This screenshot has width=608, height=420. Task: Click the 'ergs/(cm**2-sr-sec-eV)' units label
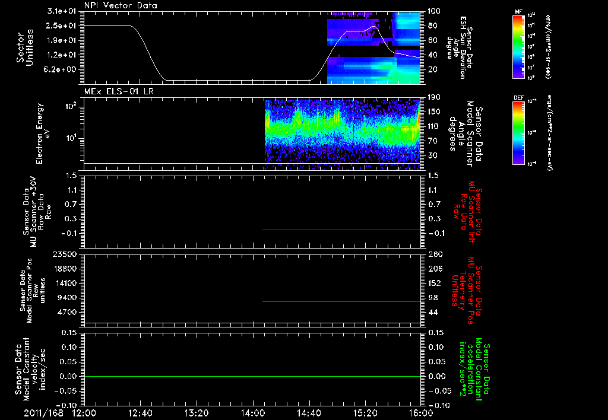550,132
